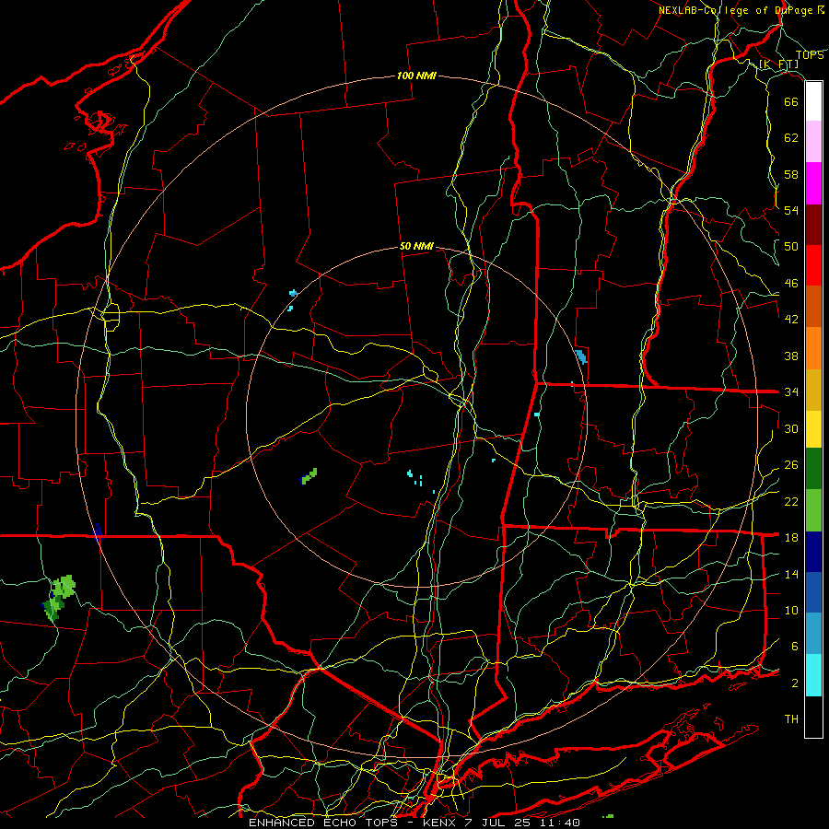829x829 pixels.
Task: Click the dark green legend swatch below 26
Action: (x=813, y=469)
